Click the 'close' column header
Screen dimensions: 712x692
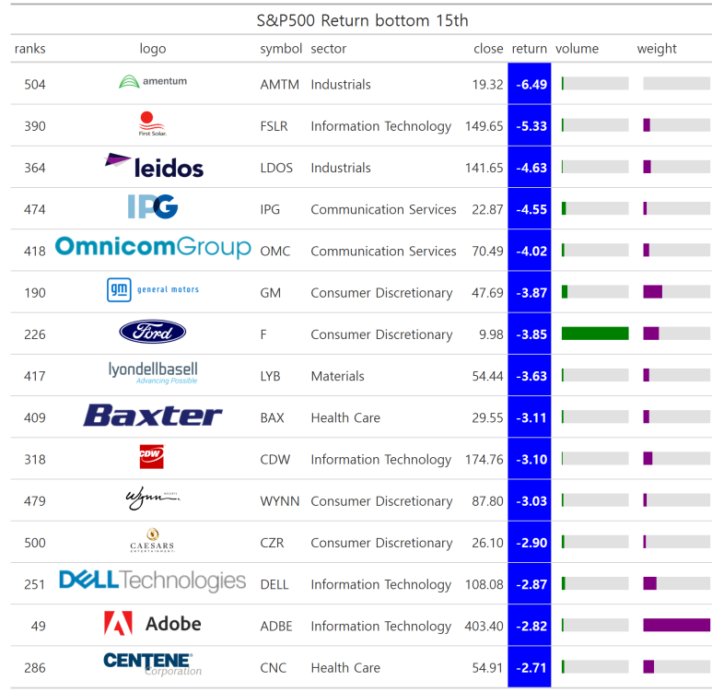[488, 49]
